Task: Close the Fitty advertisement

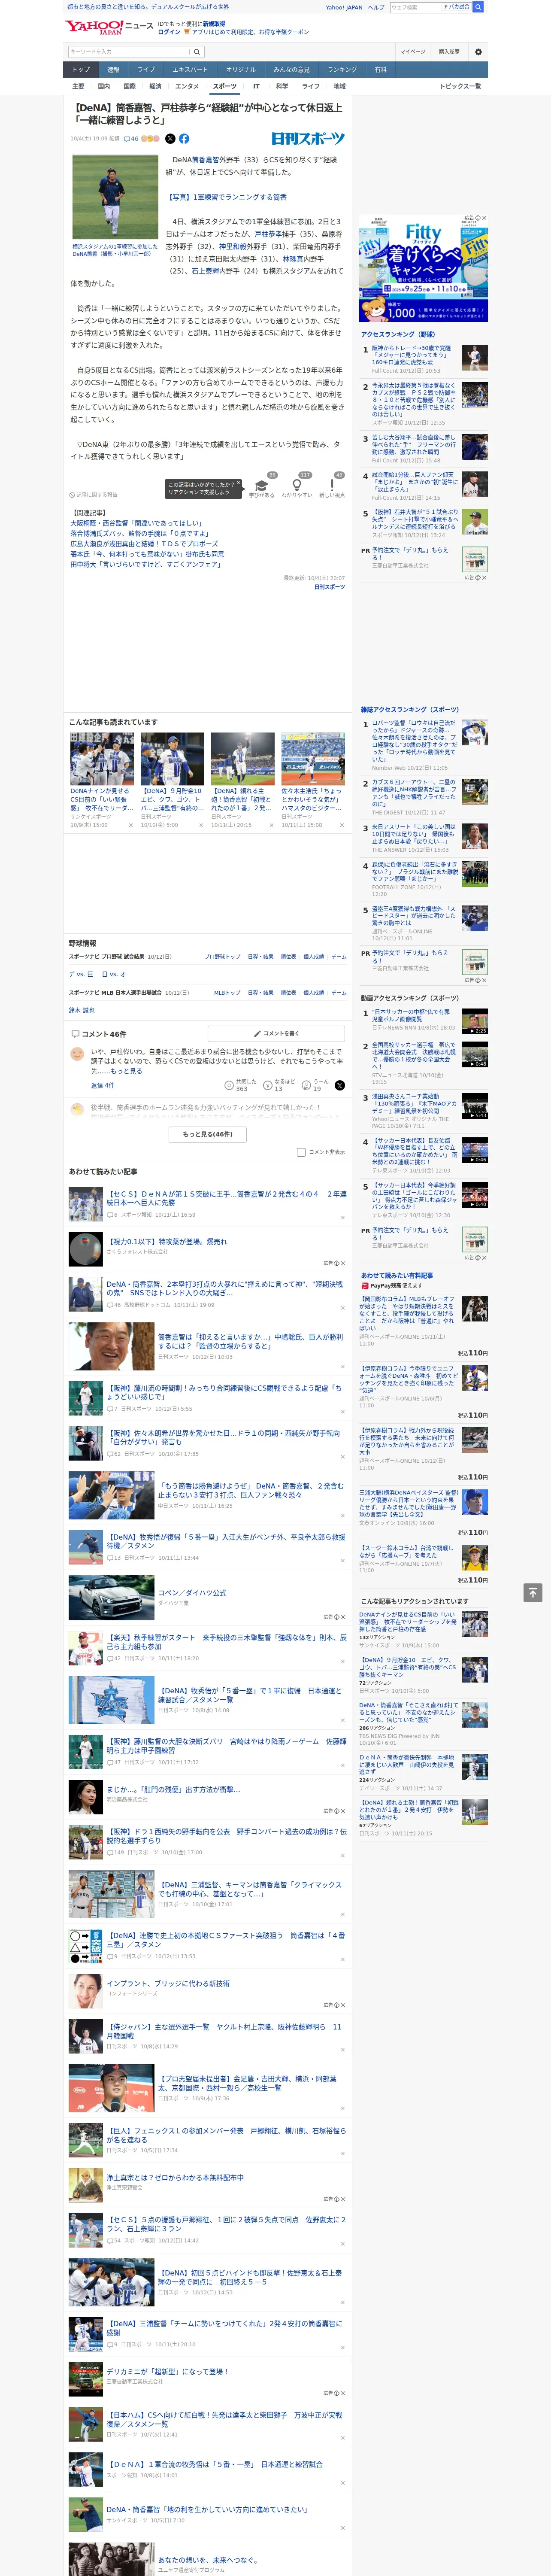Action: [x=484, y=218]
